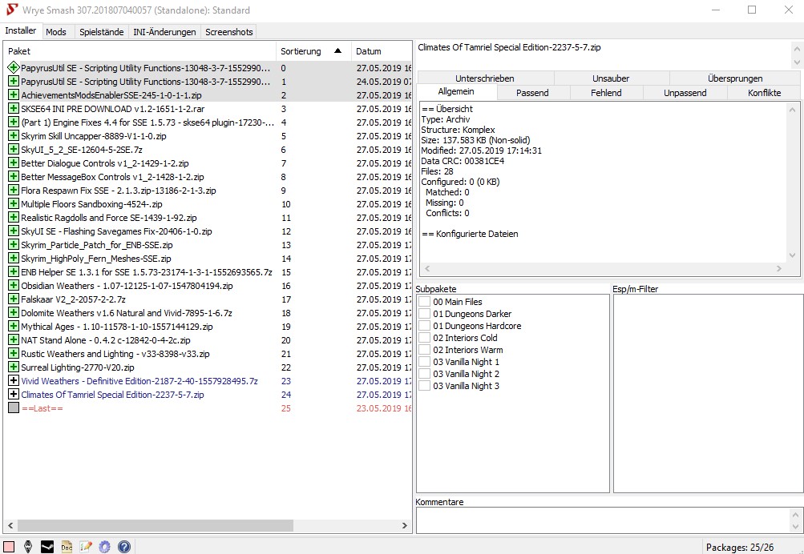This screenshot has width=804, height=554.
Task: Click green plus icon beside Surreal Lighting
Action: tap(14, 367)
